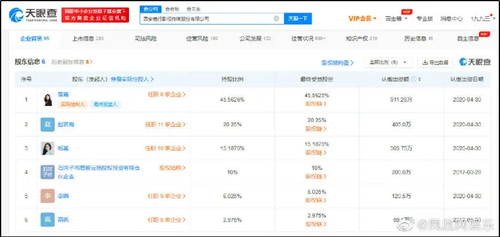Click the shareholder name in row 1
The height and width of the screenshot is (237, 500).
[63, 95]
